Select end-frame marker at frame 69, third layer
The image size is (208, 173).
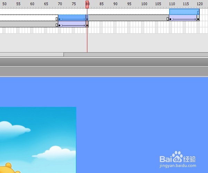[x=57, y=25]
